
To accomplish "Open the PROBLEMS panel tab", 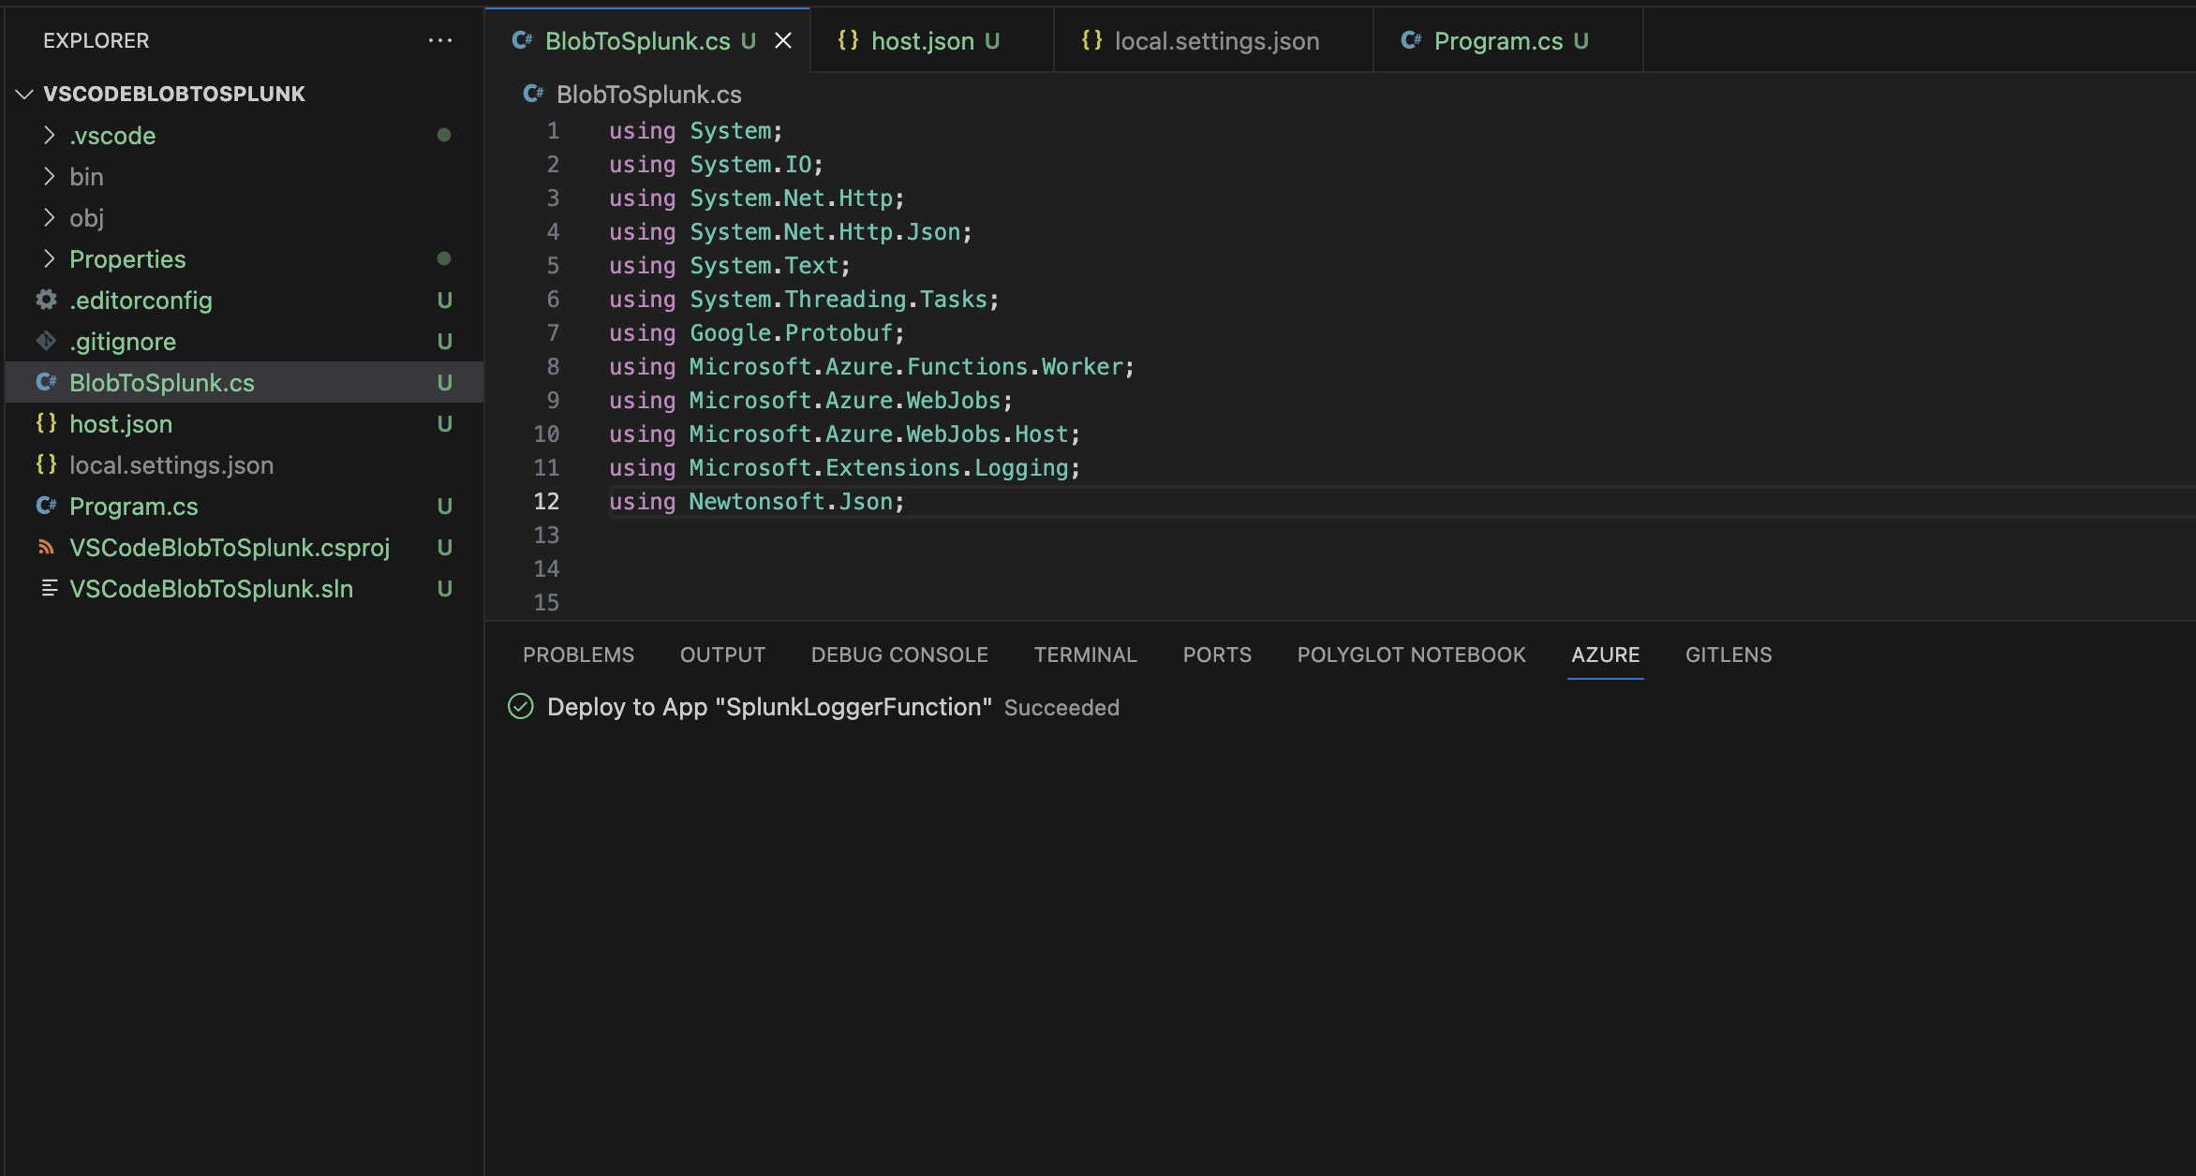I will click(x=578, y=654).
